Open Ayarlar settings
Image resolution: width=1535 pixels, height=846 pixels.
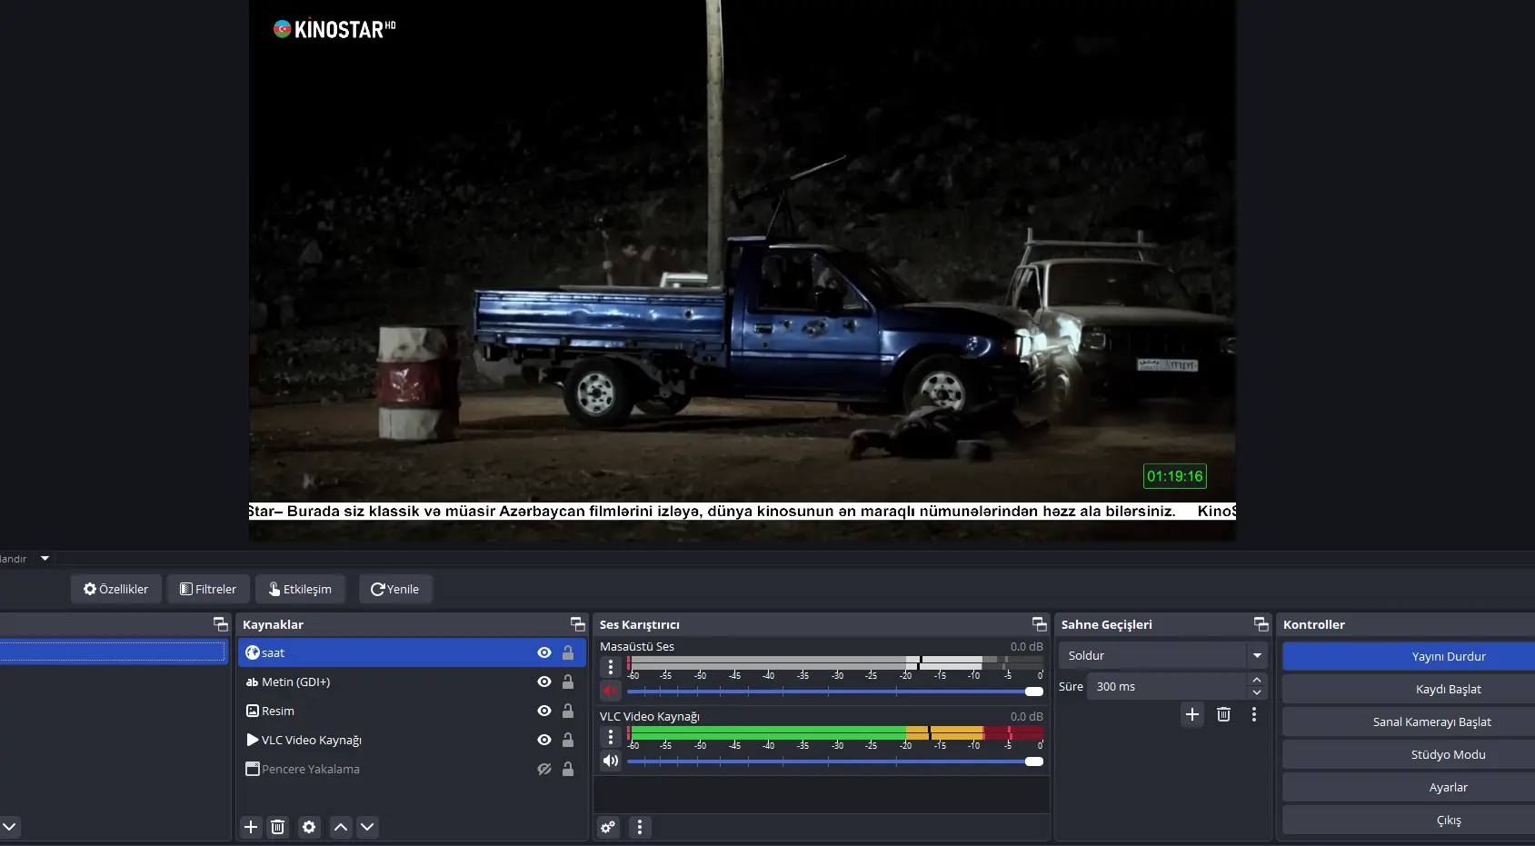tap(1409, 787)
